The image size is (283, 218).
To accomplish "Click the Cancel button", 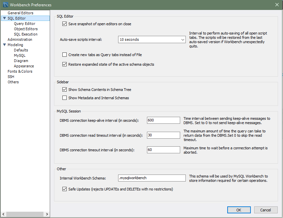I will pyautogui.click(x=265, y=210).
